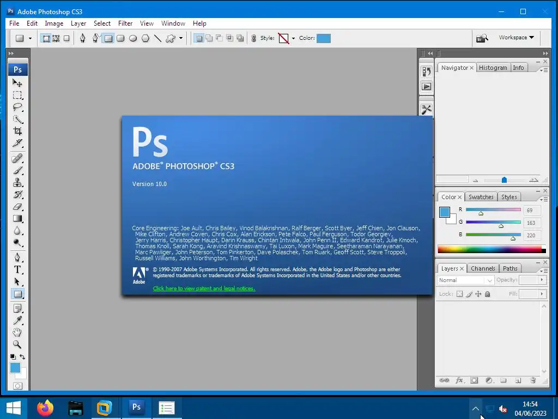The height and width of the screenshot is (419, 558).
Task: Select the Crop tool
Action: click(17, 131)
